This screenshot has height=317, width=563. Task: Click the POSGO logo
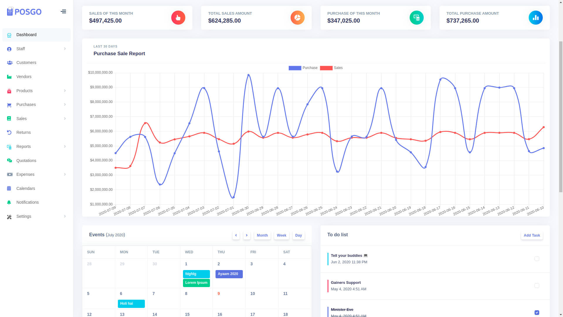coord(24,11)
